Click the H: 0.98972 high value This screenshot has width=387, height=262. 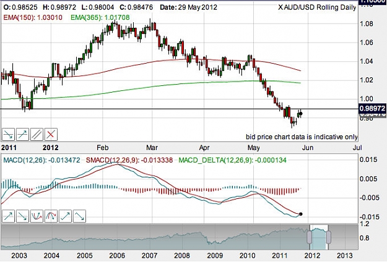[59, 7]
